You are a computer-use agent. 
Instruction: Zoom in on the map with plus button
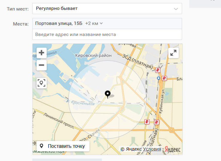click(x=42, y=53)
